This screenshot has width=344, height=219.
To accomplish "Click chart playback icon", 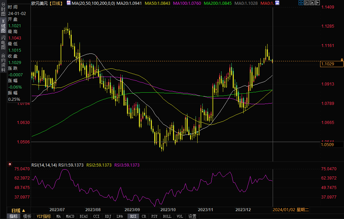I will [x=312, y=3].
